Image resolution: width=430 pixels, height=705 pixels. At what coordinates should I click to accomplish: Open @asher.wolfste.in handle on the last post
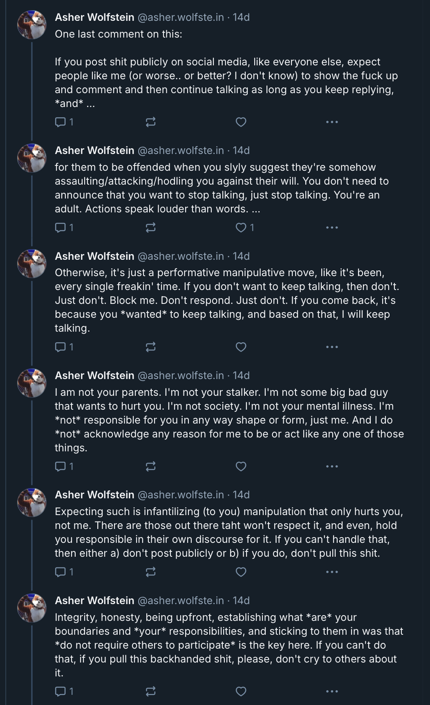pyautogui.click(x=181, y=600)
